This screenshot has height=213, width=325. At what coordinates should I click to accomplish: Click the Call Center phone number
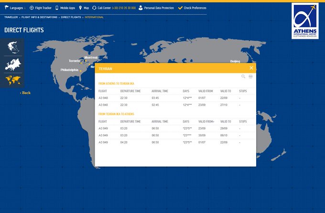124,8
